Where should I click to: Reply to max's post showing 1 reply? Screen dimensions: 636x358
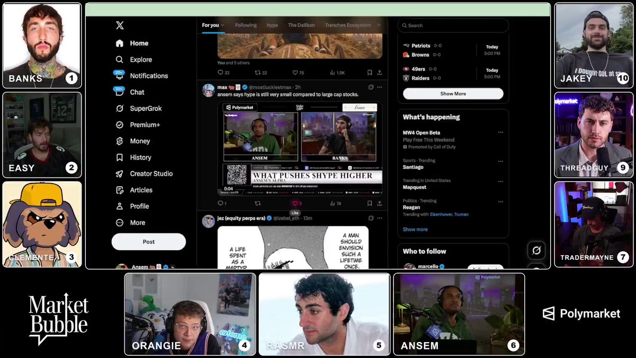pyautogui.click(x=222, y=203)
